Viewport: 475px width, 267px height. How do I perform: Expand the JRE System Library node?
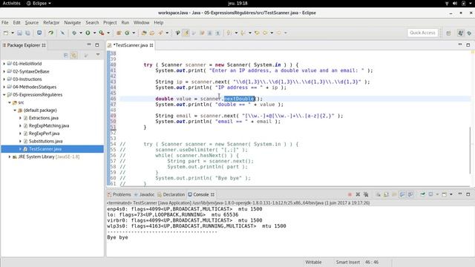point(10,156)
